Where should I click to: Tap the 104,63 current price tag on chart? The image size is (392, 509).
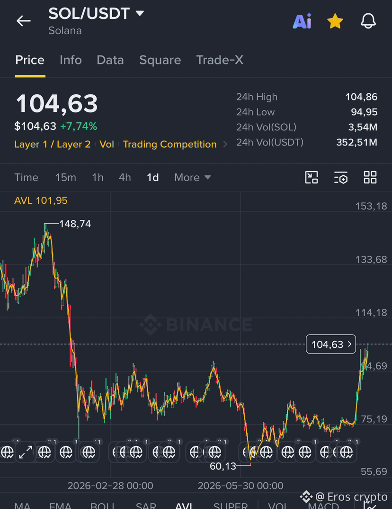331,344
